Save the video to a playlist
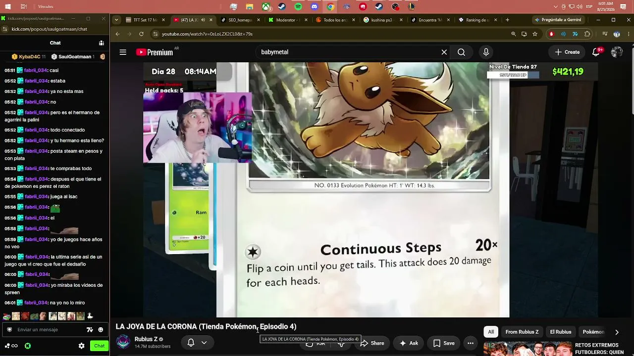 [444, 343]
